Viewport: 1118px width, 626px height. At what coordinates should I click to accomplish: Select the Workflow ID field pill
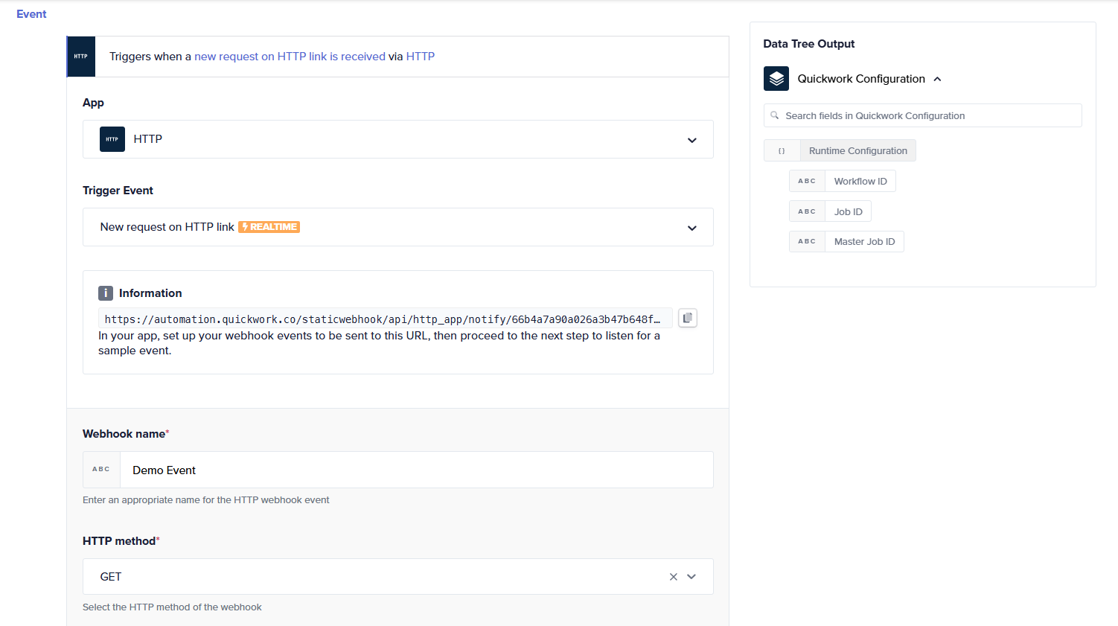[860, 181]
